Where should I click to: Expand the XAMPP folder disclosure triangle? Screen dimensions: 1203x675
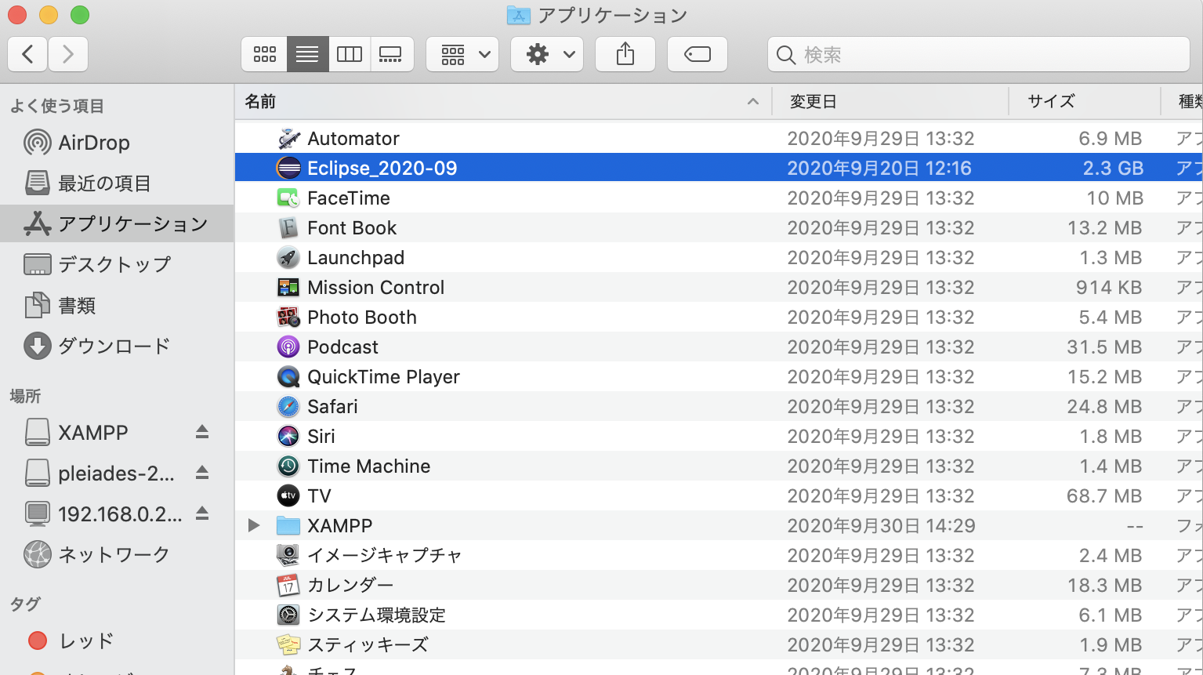pyautogui.click(x=253, y=525)
